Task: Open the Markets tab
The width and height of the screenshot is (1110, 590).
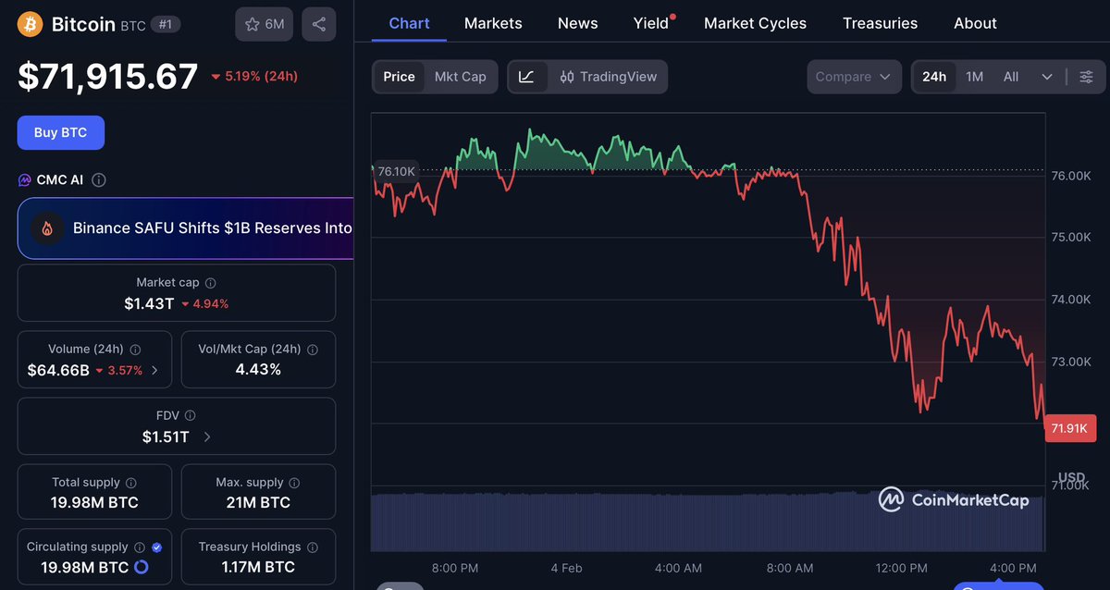Action: click(x=493, y=23)
